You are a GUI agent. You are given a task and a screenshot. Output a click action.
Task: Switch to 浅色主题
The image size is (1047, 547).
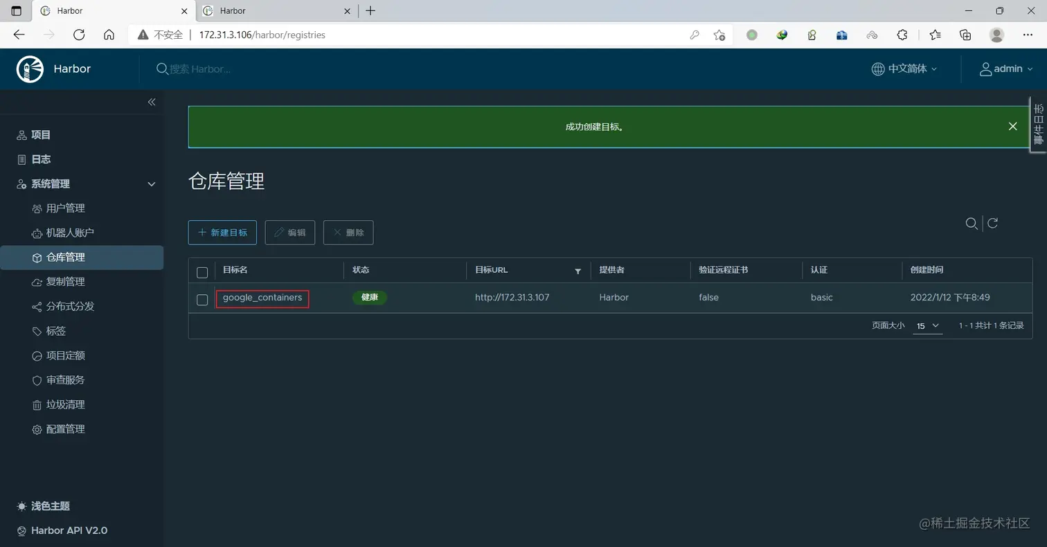point(44,506)
